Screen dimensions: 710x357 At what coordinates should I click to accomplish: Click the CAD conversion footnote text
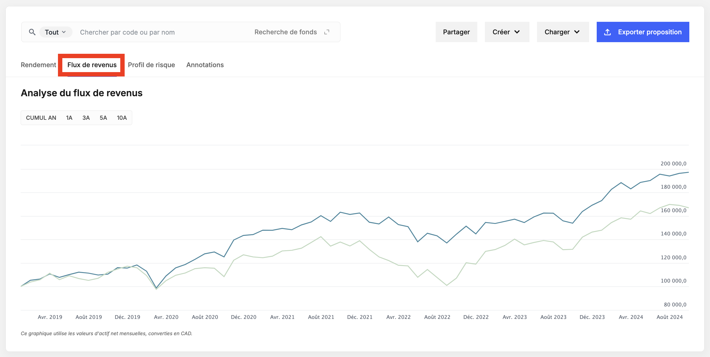(106, 333)
